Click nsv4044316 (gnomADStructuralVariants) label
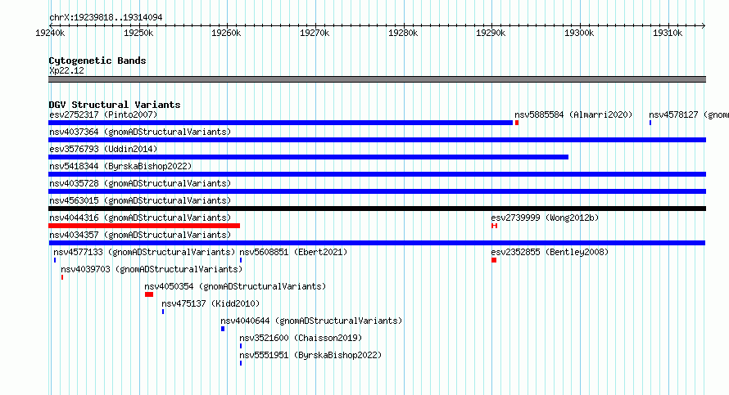The image size is (729, 395). pos(140,218)
